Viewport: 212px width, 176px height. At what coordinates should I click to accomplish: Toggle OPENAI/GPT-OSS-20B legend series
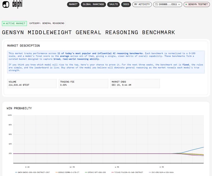click(95, 172)
